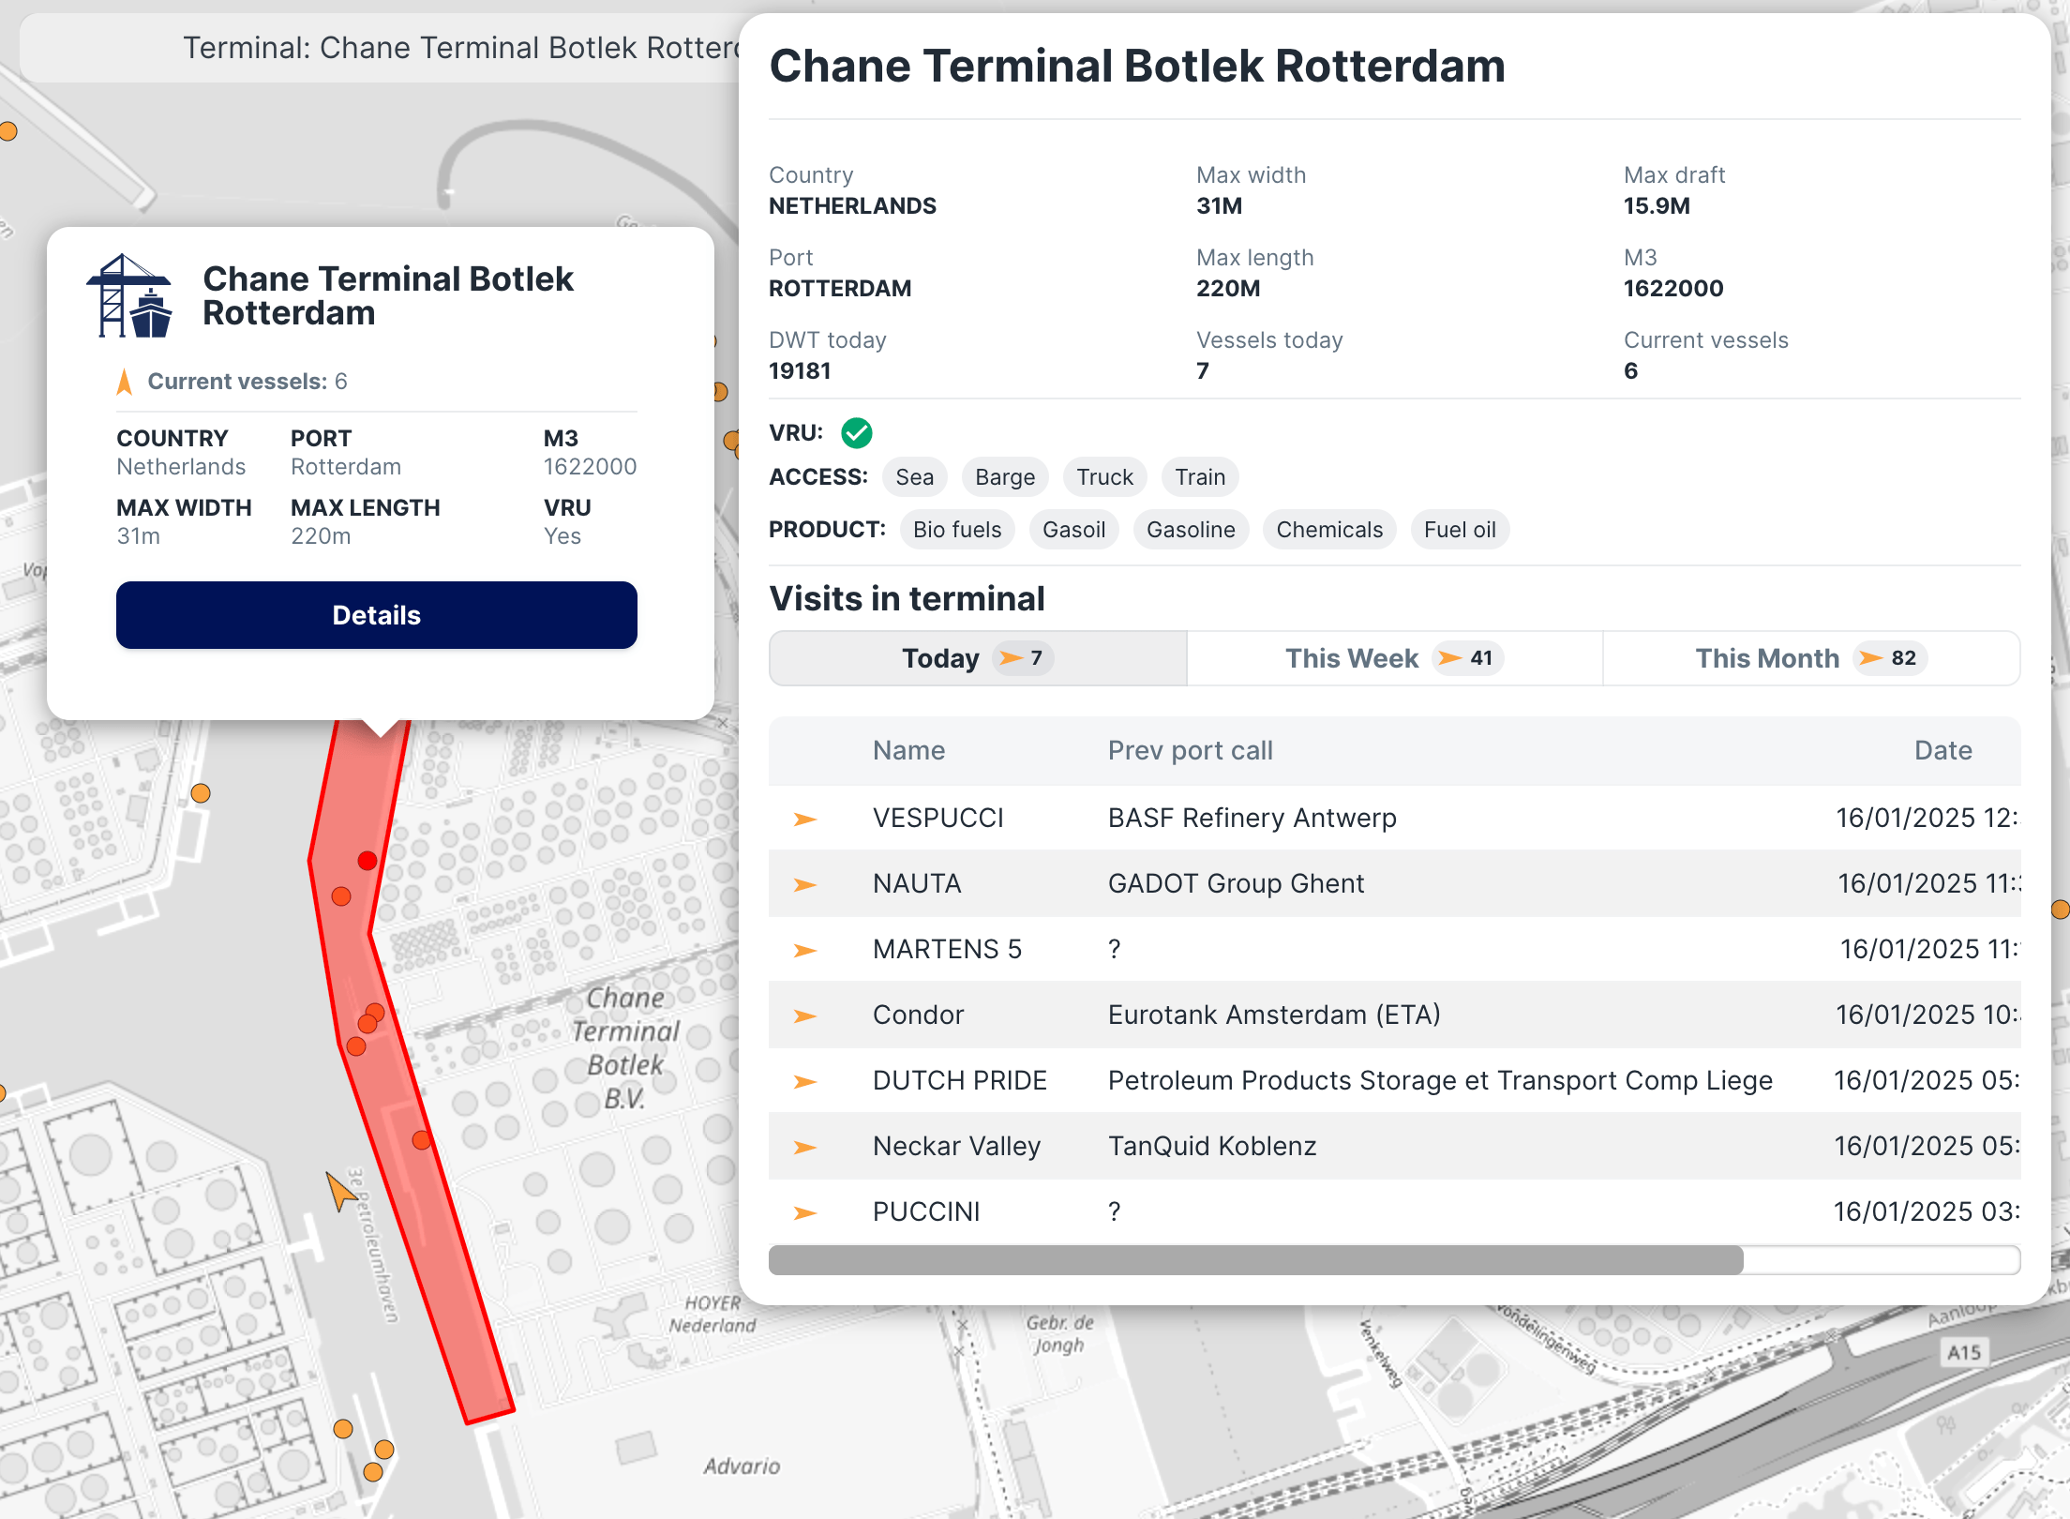Click TanQuid Koblenz port call

1212,1146
